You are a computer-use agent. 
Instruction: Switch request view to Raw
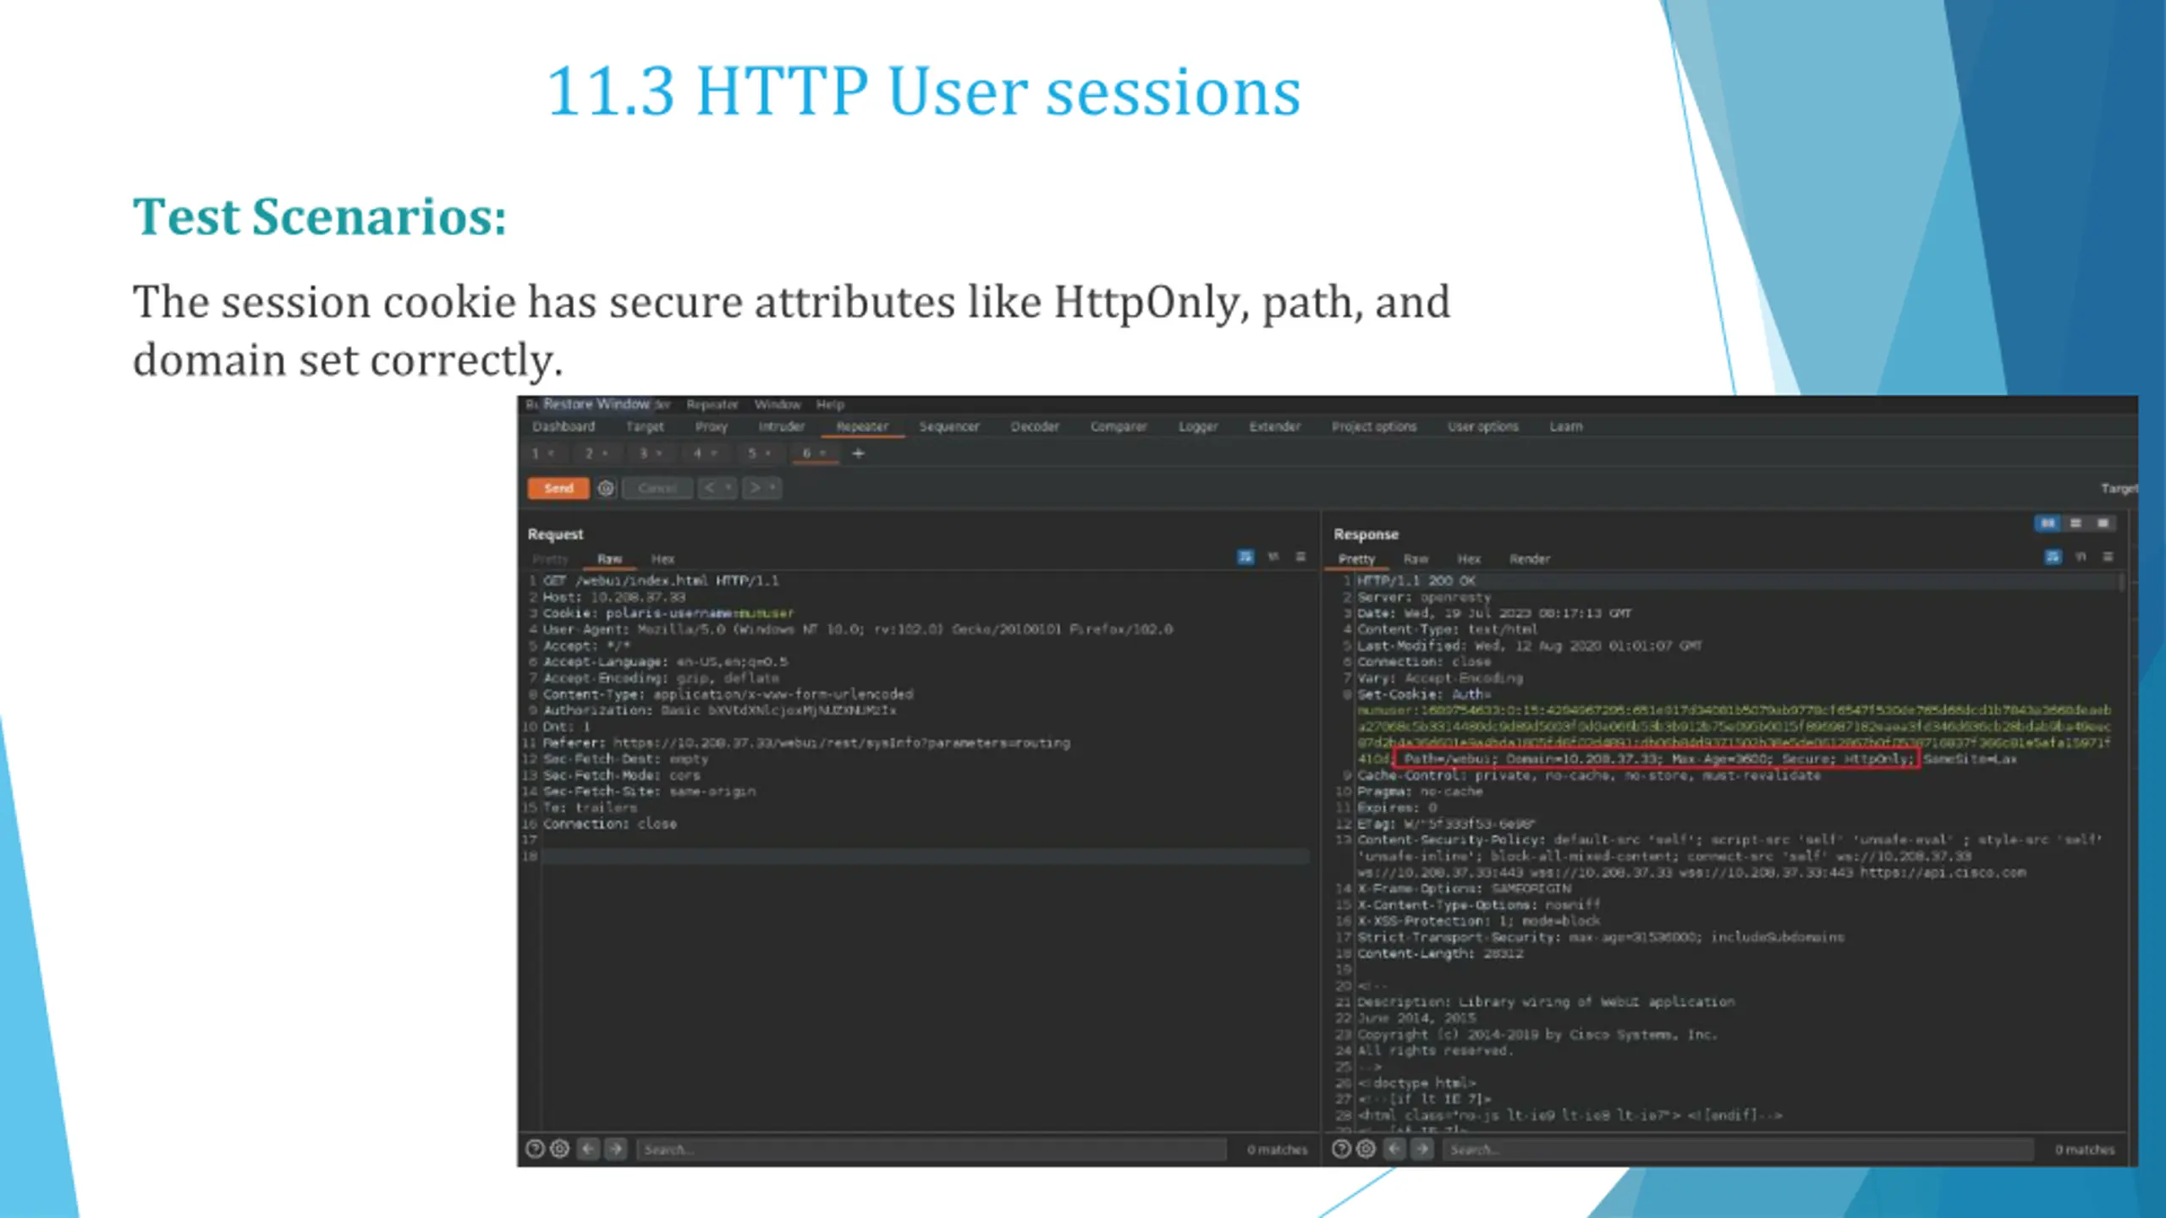[x=609, y=559]
